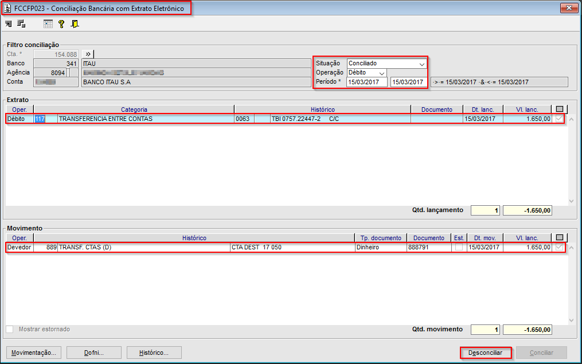Select cell TRANSFERENCIA ENTRE CONTAS
Viewport: 582px width, 364px height.
[146, 119]
